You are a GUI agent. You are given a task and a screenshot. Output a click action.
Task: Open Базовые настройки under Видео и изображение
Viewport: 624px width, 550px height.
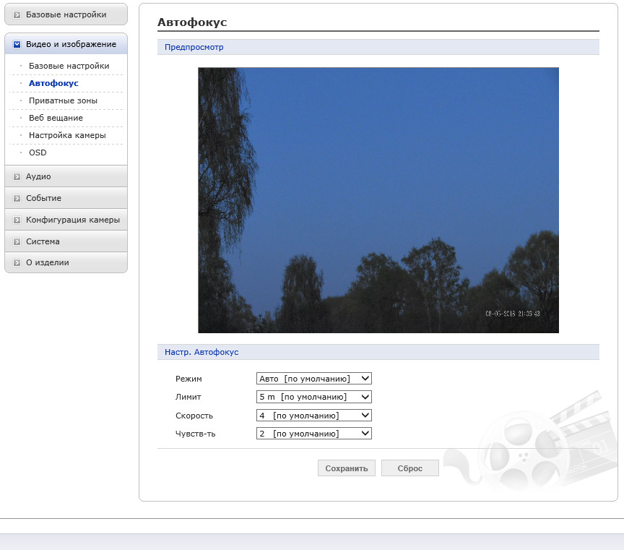tap(69, 66)
